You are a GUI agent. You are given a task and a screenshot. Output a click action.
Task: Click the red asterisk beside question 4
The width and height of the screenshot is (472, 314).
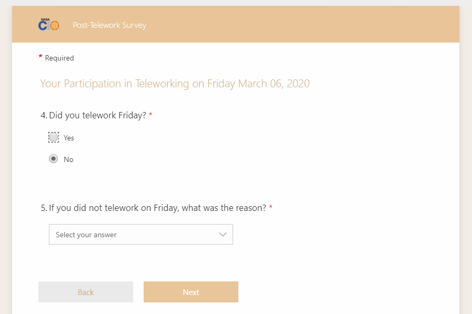click(x=150, y=115)
